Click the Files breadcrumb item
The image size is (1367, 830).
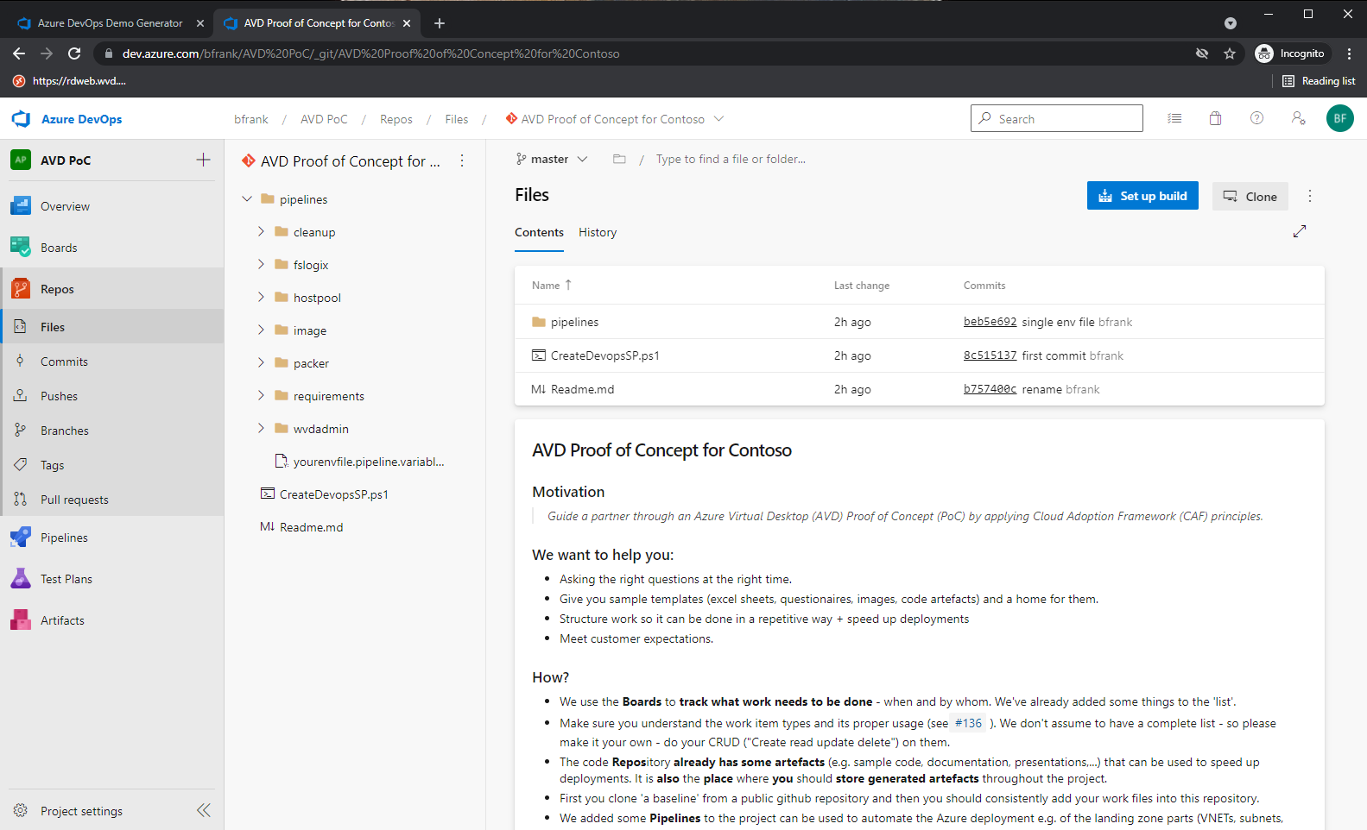pos(457,119)
